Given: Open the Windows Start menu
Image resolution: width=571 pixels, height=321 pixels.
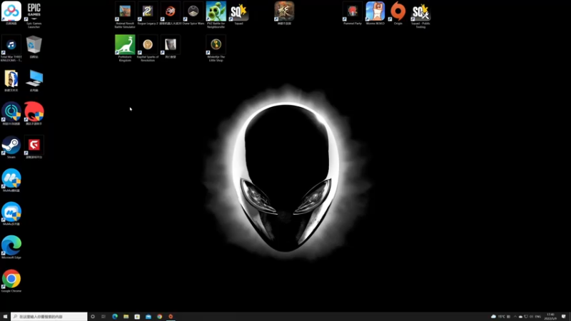Looking at the screenshot, I should [x=5, y=317].
